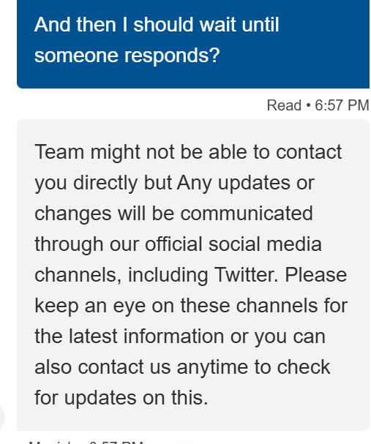Click the word "Twitter" in the reply
371x444 pixels.
tap(245, 275)
